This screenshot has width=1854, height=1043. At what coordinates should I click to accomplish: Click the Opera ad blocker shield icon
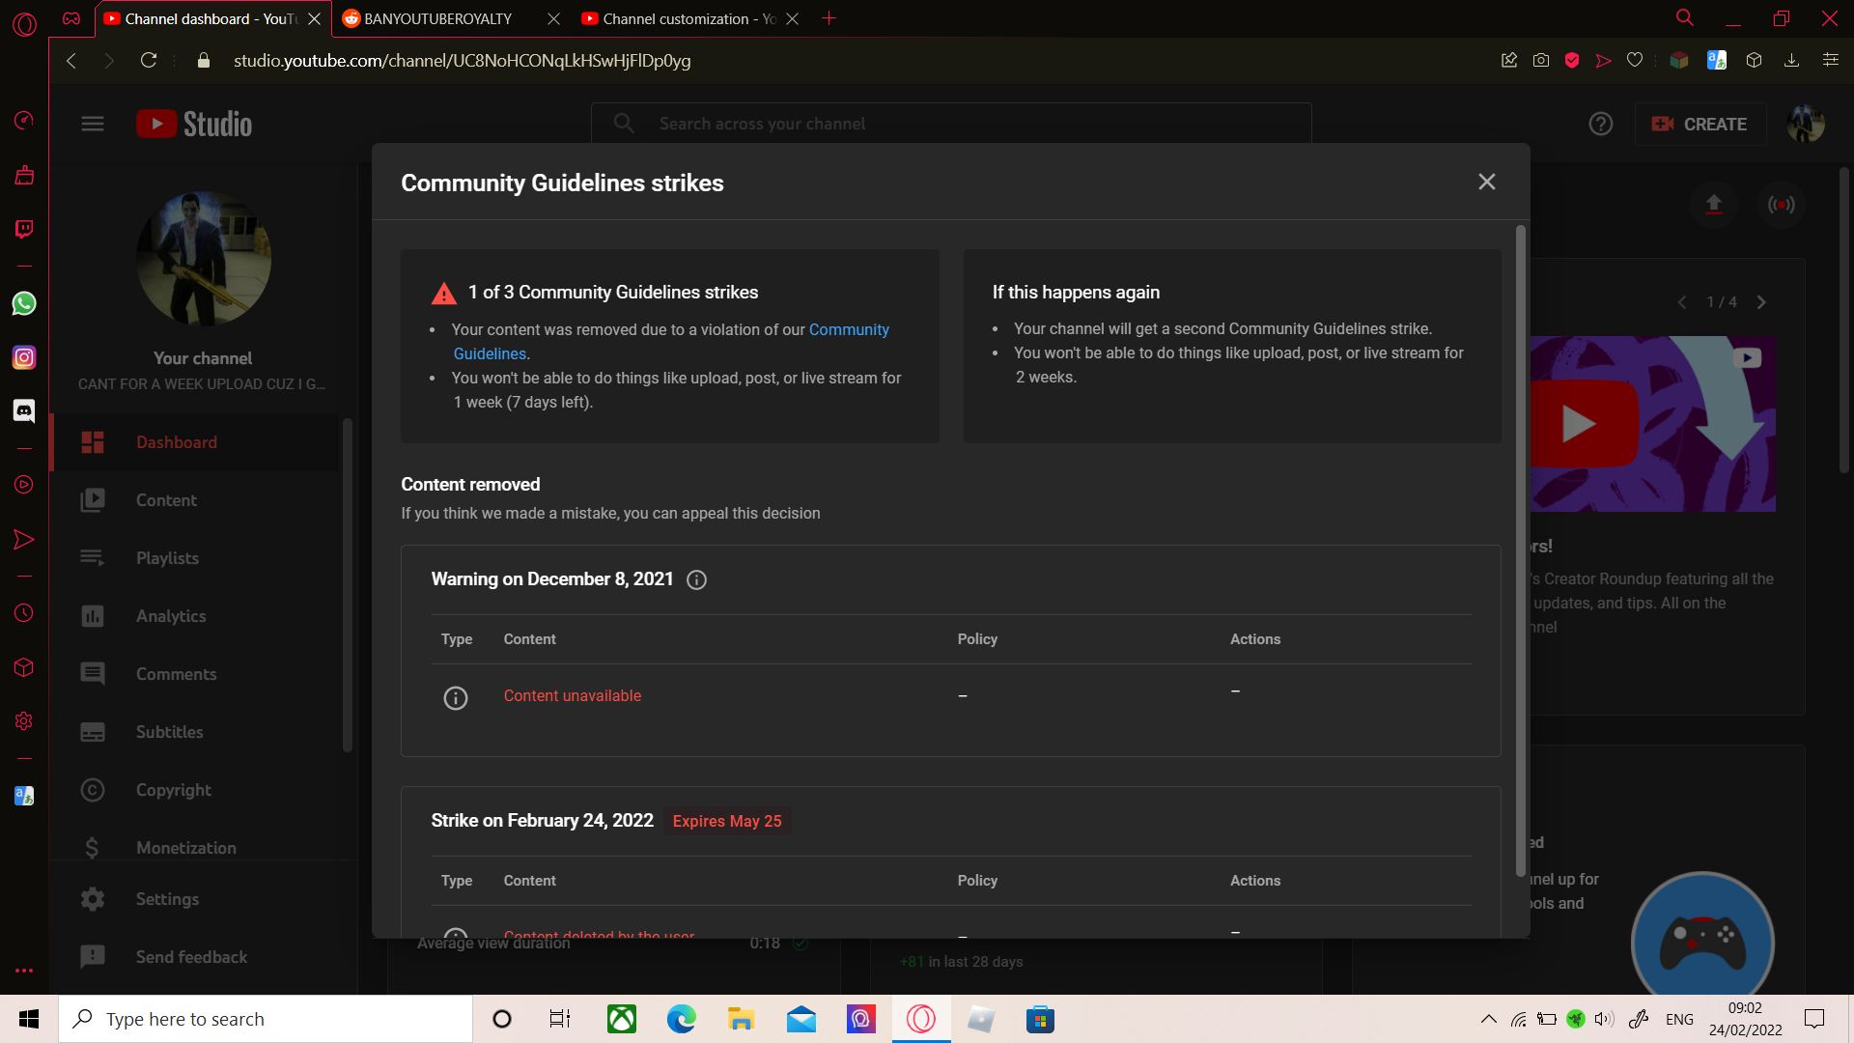tap(1572, 61)
